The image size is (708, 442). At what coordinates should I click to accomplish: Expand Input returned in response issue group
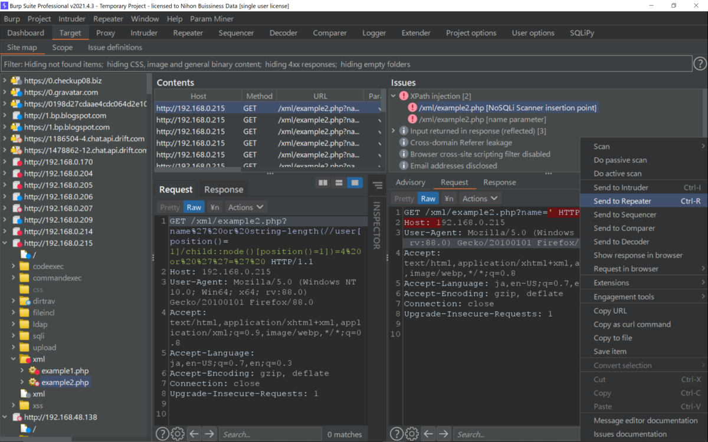(394, 131)
